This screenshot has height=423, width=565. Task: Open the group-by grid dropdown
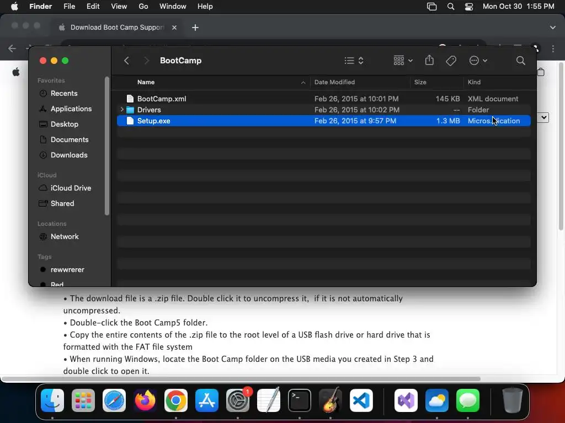click(403, 61)
